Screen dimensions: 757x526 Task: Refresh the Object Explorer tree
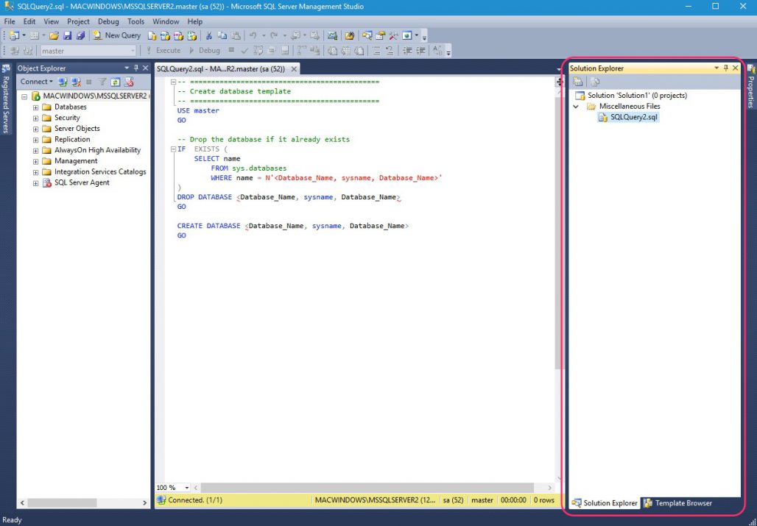pyautogui.click(x=116, y=82)
